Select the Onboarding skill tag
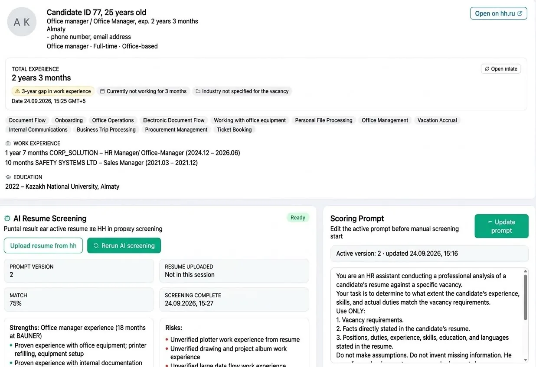Screen dimensions: 536x367 point(69,120)
